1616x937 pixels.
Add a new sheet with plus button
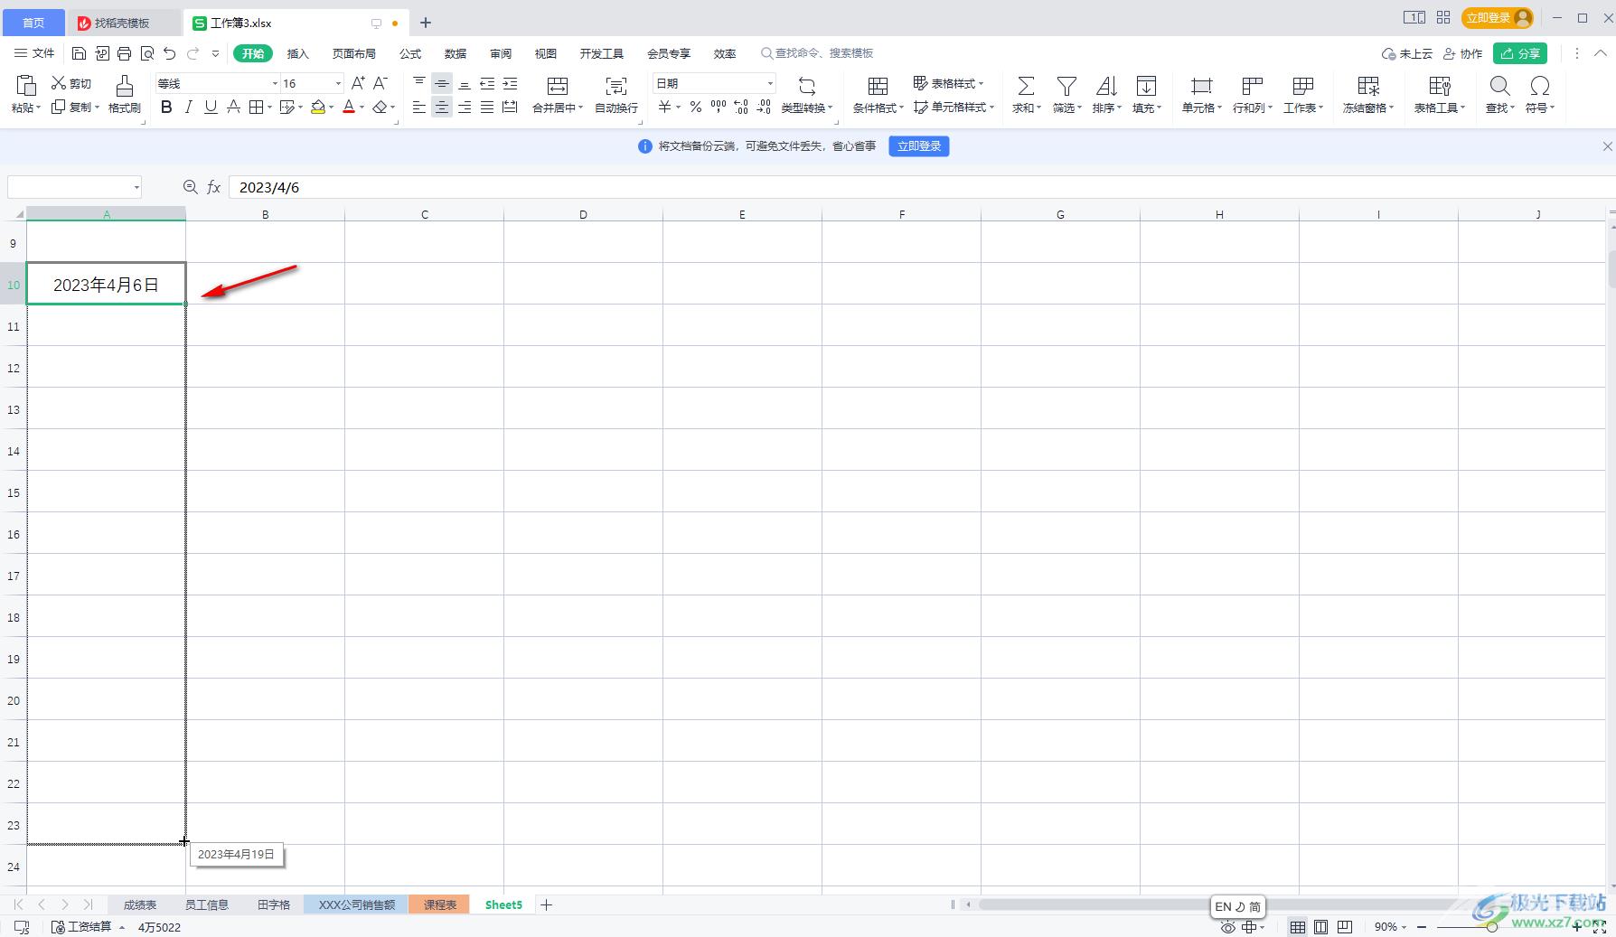click(x=546, y=904)
